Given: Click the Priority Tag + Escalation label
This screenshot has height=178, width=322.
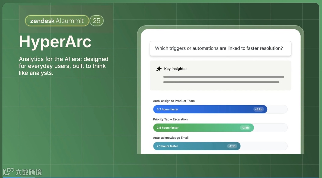Looking at the screenshot, I should 170,119.
